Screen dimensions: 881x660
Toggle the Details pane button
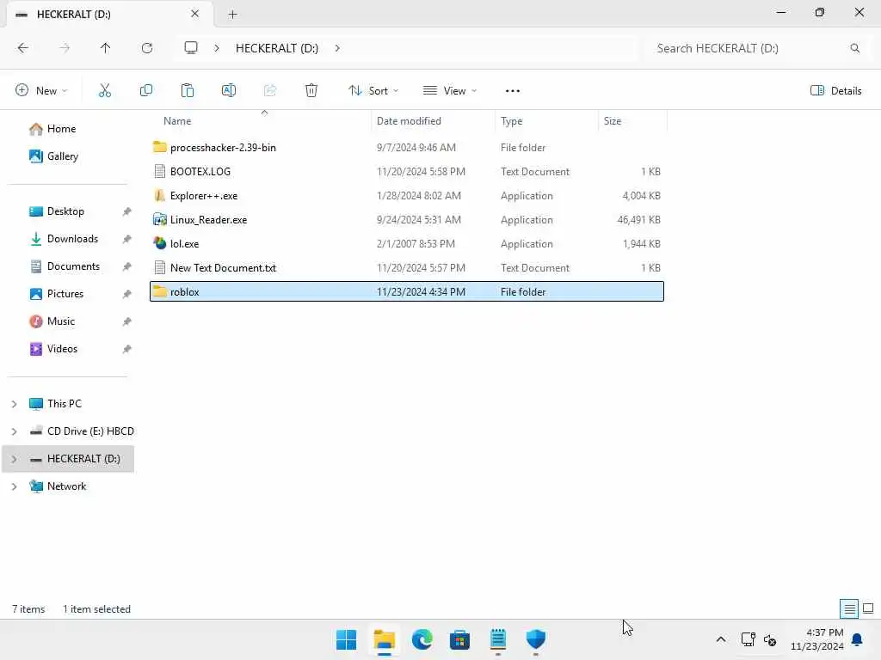coord(836,90)
